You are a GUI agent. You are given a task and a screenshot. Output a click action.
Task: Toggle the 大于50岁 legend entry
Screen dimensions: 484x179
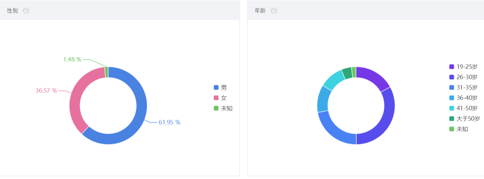click(465, 119)
